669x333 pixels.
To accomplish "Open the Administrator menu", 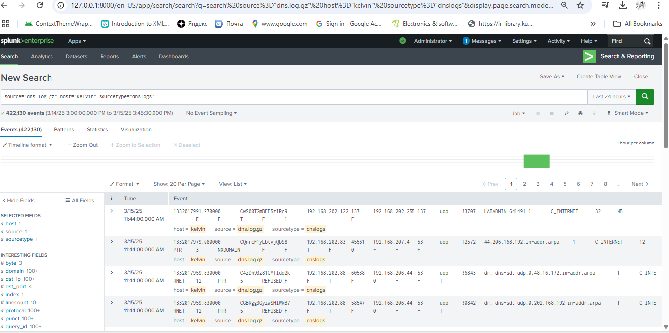I will click(433, 41).
